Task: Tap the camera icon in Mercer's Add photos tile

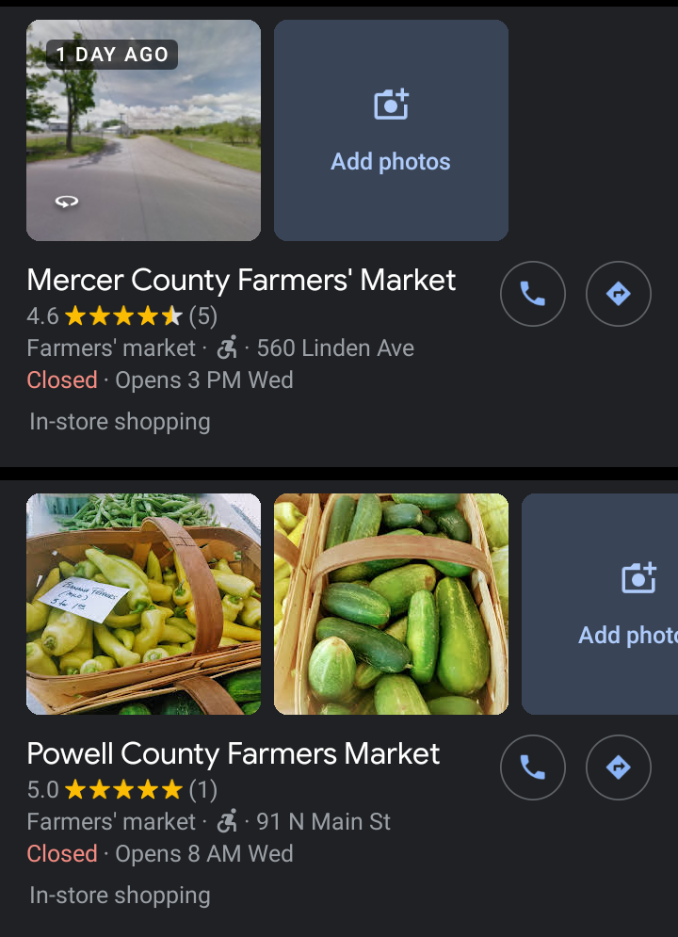Action: point(391,105)
